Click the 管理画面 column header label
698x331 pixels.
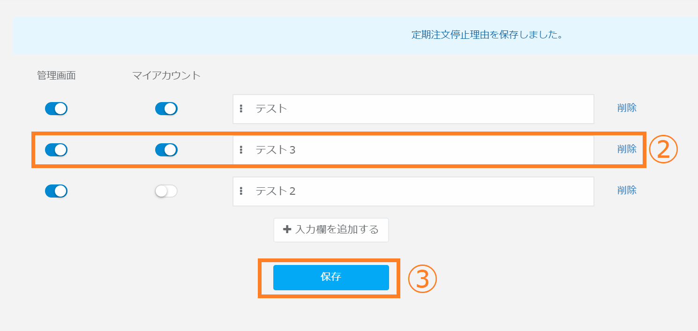[56, 75]
